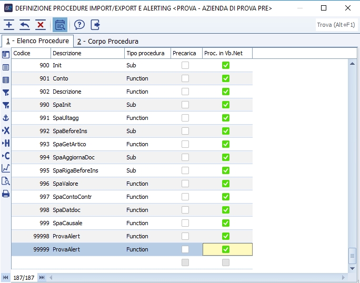Image resolution: width=360 pixels, height=283 pixels.
Task: Toggle Precarica checkbox for 99999 ProvaAlert
Action: click(x=185, y=249)
